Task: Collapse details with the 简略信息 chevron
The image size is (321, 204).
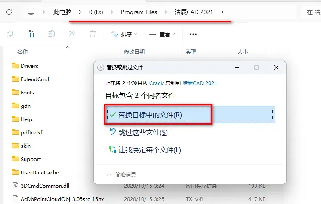Action: (109, 174)
